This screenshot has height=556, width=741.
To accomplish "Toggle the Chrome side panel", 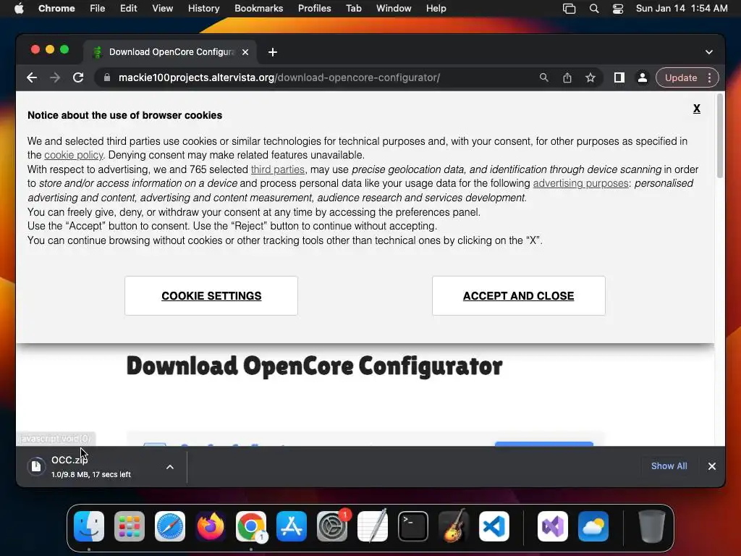I will (619, 77).
